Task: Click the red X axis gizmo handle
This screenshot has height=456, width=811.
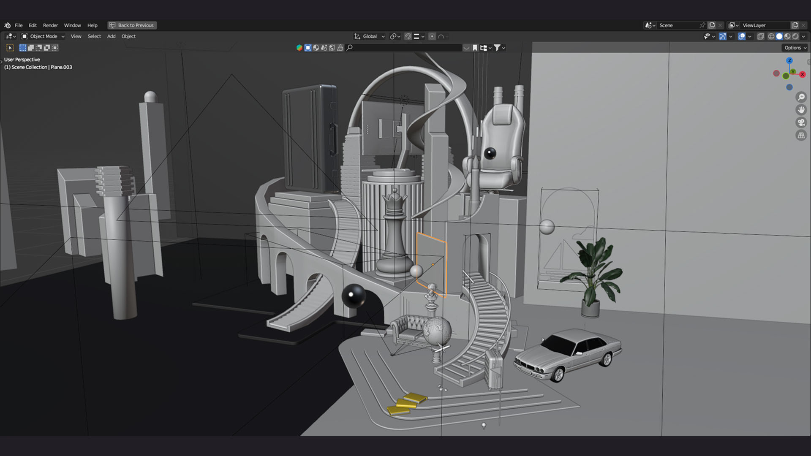Action: point(802,74)
